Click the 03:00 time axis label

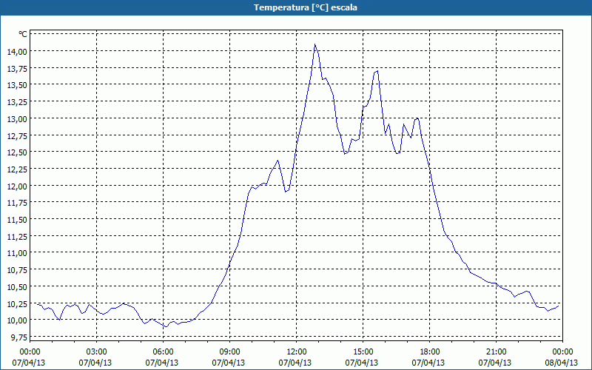point(96,352)
